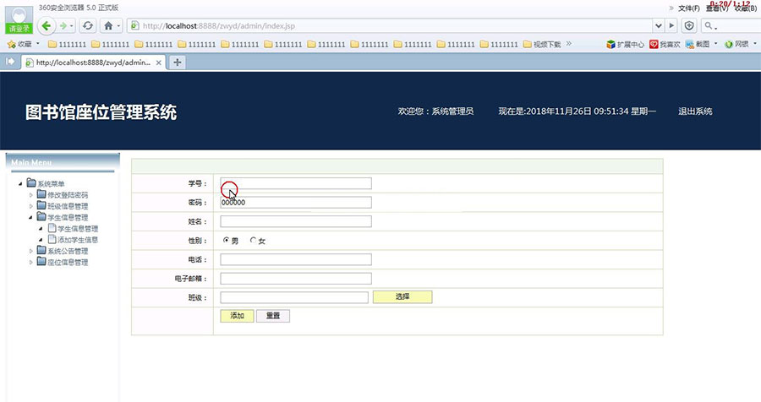This screenshot has height=402, width=761.
Task: Expand the 座位信息管理 tree folder
Action: point(32,263)
